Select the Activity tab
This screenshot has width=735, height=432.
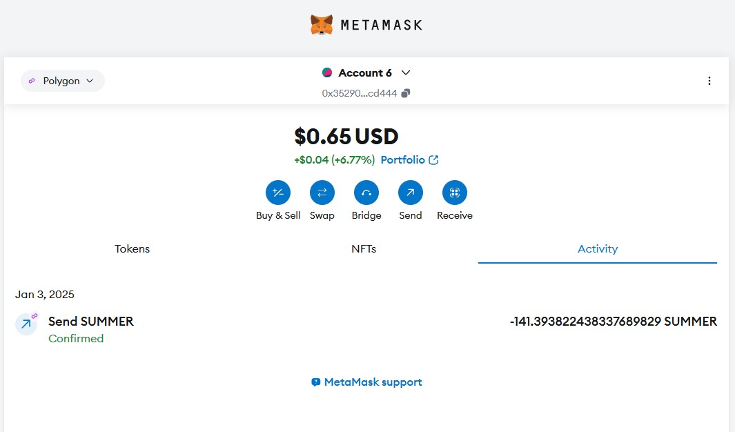(x=597, y=248)
